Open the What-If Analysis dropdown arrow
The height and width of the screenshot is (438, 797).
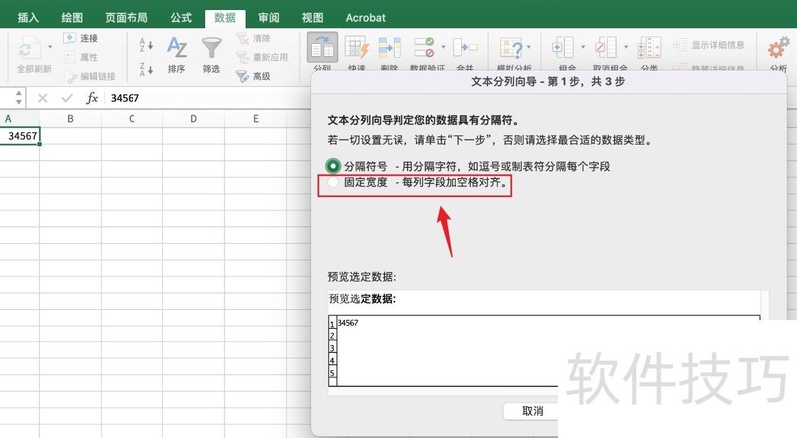tap(529, 47)
